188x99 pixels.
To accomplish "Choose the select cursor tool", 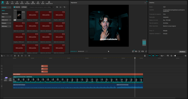I will (x=2, y=56).
